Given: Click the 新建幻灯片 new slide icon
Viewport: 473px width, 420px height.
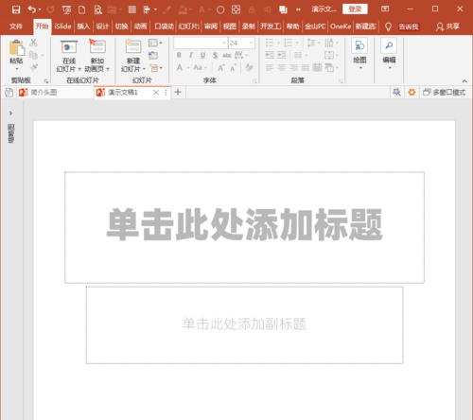Looking at the screenshot, I should [x=133, y=46].
